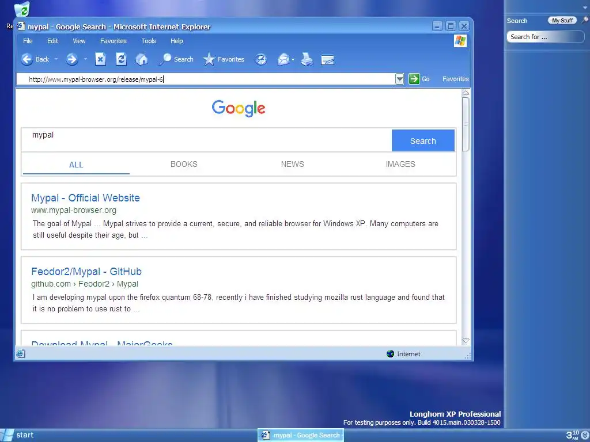This screenshot has height=442, width=590.
Task: Click the IE page icon in status bar
Action: [x=21, y=353]
